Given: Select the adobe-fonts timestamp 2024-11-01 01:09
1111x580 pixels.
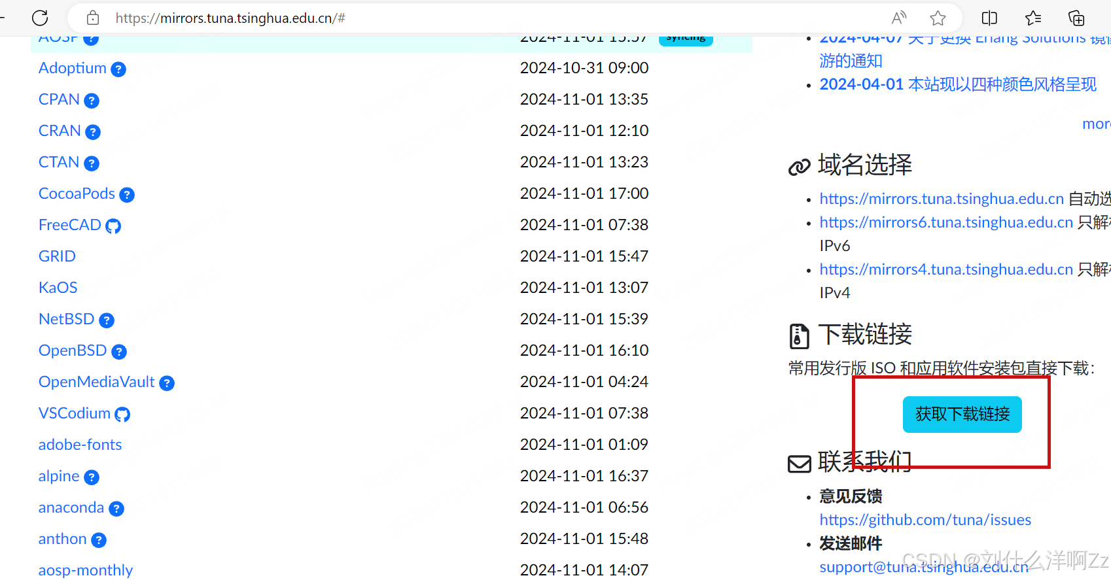Looking at the screenshot, I should point(584,445).
